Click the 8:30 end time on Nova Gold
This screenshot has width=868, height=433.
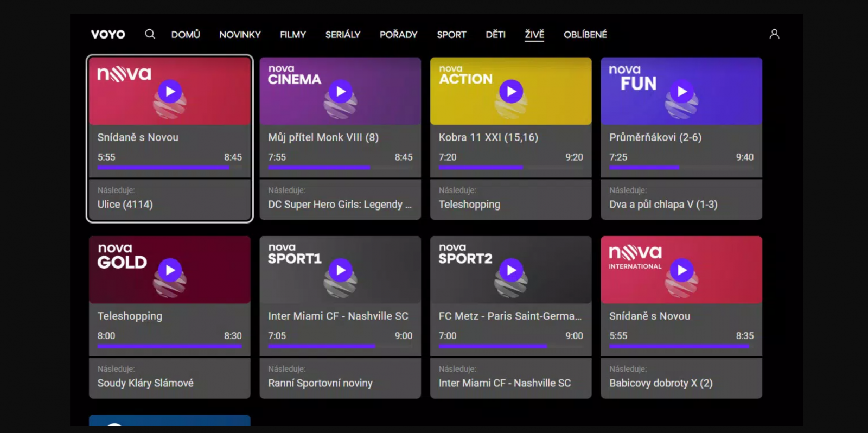coord(233,336)
